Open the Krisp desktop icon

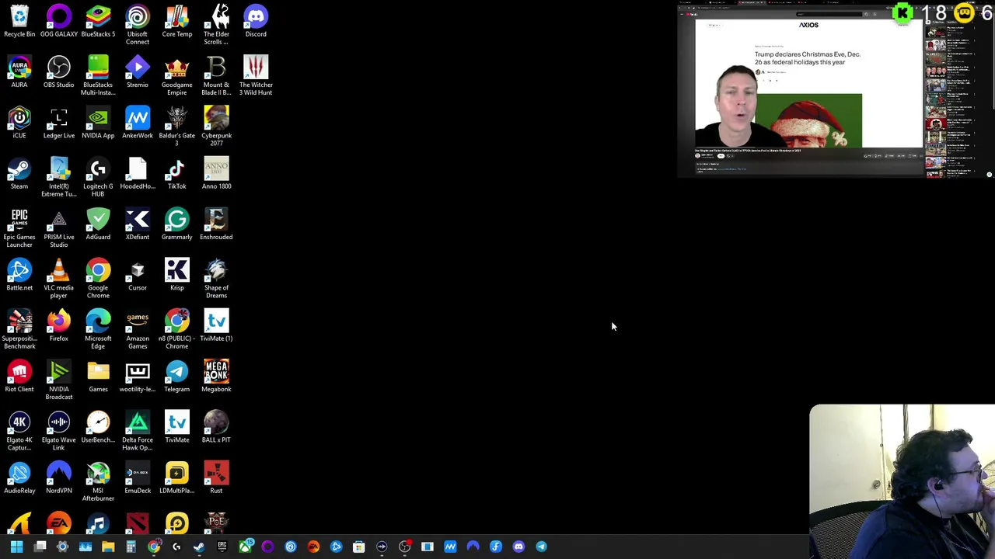click(176, 275)
